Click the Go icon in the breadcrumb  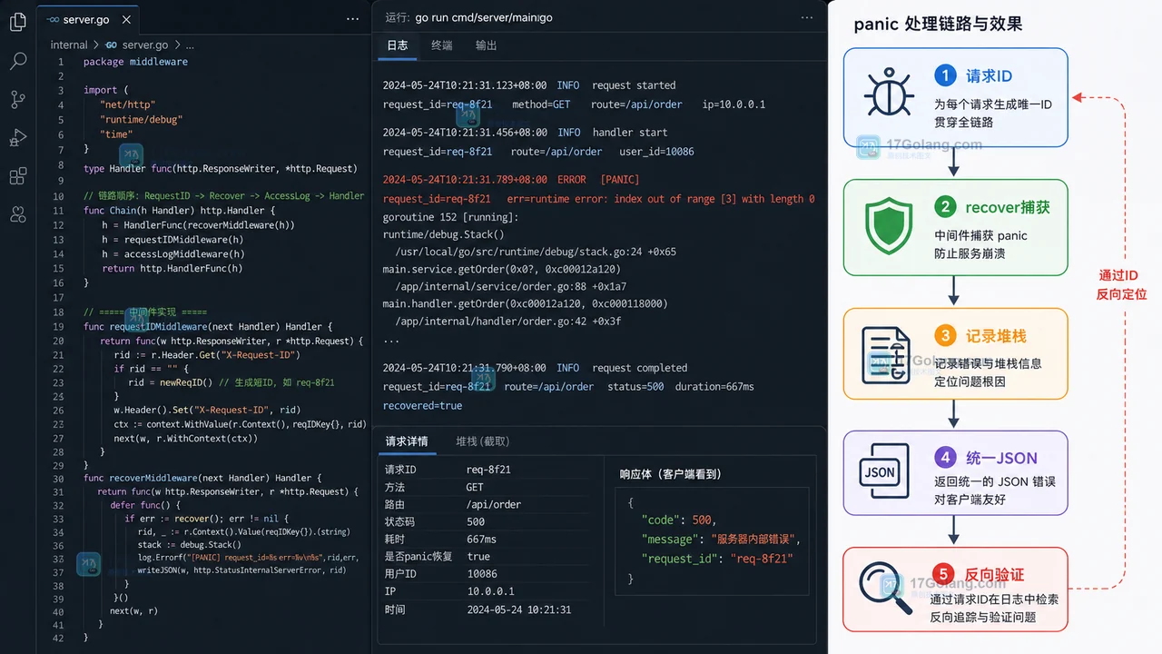coord(112,45)
